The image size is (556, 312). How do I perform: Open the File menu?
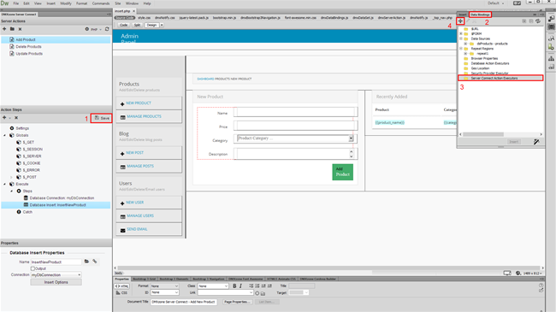[x=16, y=3]
